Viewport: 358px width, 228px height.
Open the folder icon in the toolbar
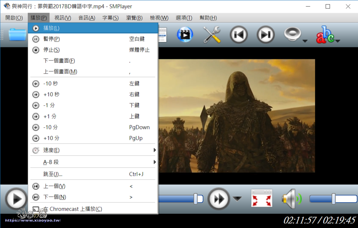18,35
